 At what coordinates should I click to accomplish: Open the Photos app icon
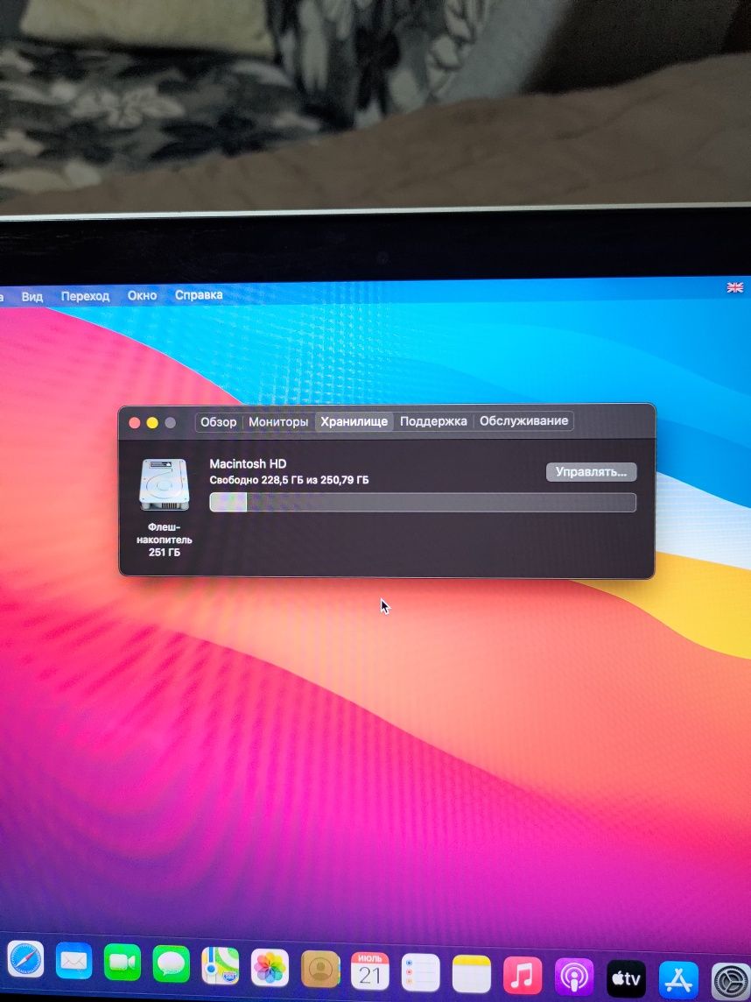(270, 968)
